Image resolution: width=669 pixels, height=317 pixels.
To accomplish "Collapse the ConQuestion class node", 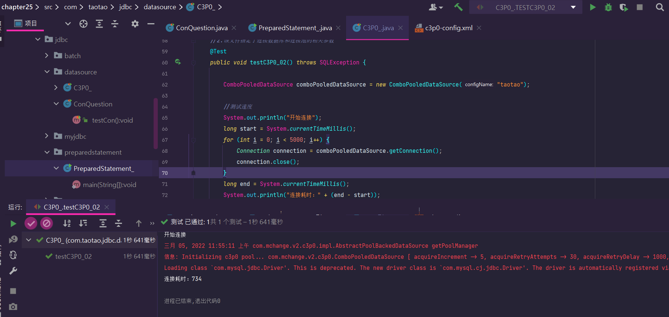I will (x=56, y=103).
